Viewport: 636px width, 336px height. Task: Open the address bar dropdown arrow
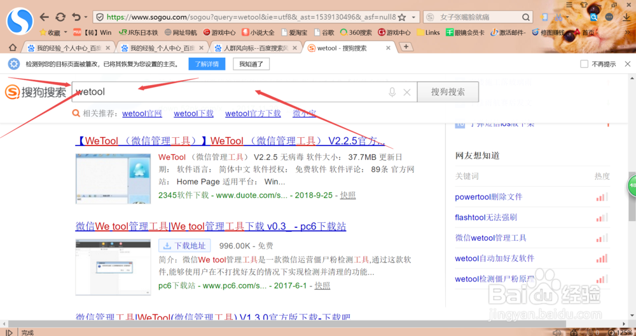tap(413, 17)
